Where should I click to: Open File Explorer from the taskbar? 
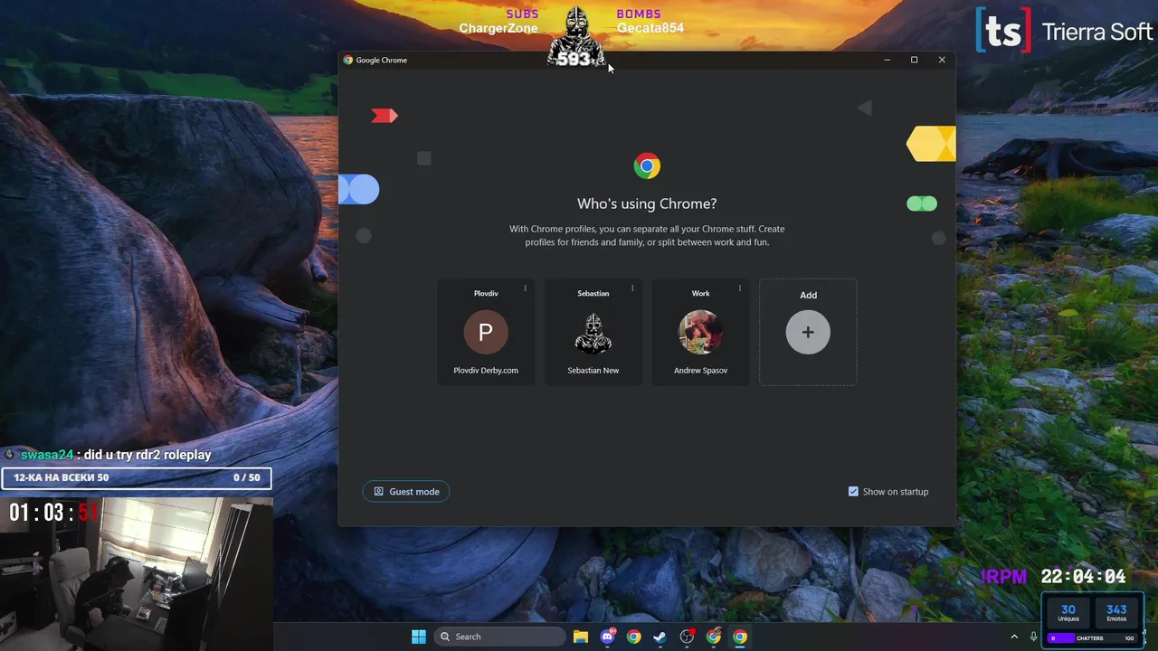(581, 637)
